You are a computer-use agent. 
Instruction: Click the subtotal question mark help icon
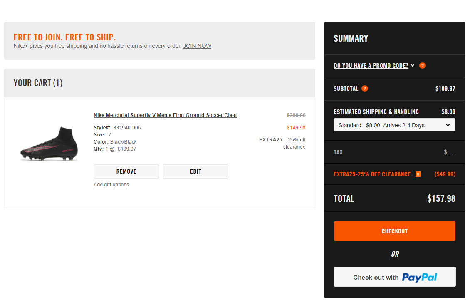(x=365, y=88)
